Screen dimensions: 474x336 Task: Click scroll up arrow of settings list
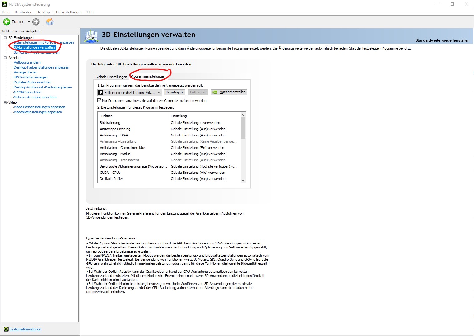click(243, 115)
